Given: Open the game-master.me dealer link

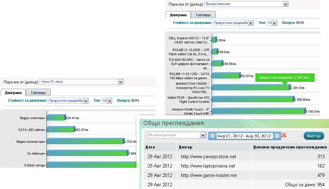Looking at the screenshot, I should (209, 175).
